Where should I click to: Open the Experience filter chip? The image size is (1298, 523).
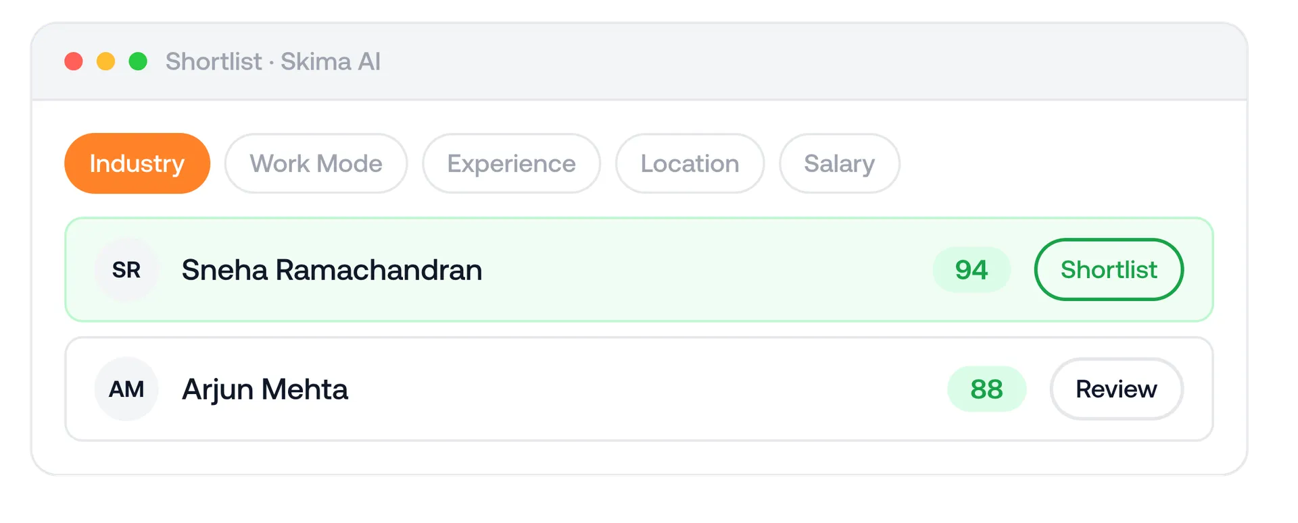(511, 163)
